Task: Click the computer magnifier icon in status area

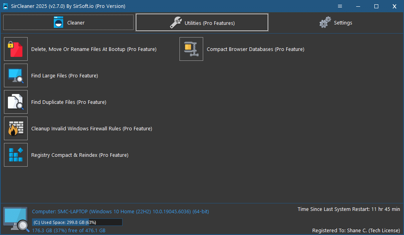Action: pyautogui.click(x=16, y=219)
